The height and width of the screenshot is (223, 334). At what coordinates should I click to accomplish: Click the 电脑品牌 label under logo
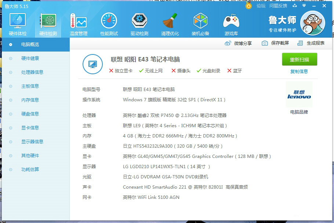(299, 112)
